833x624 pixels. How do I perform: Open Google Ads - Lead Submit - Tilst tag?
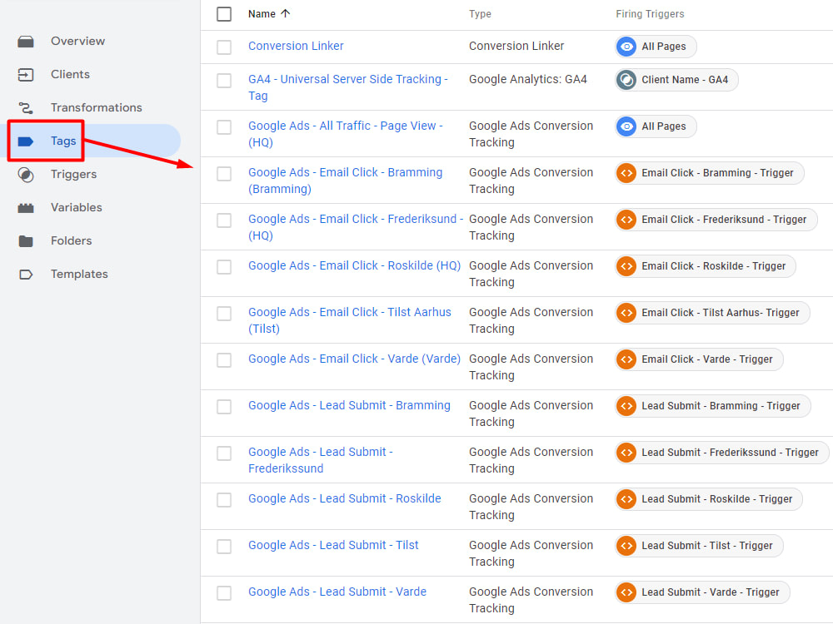click(x=333, y=545)
